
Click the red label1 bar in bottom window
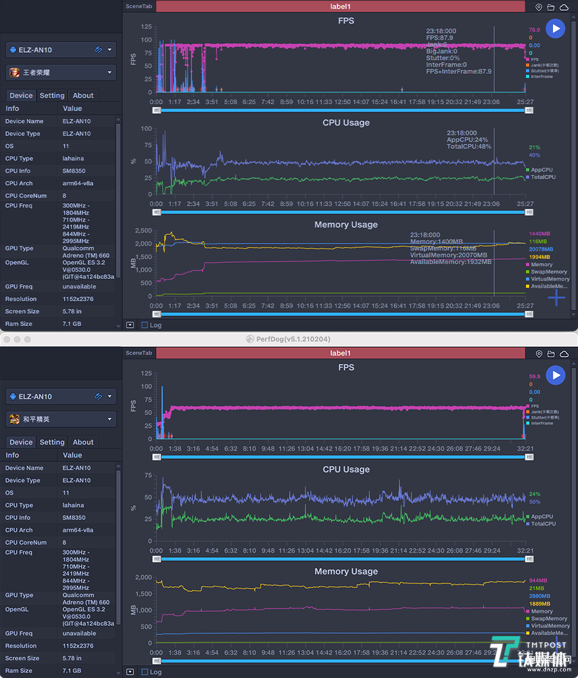pos(340,353)
